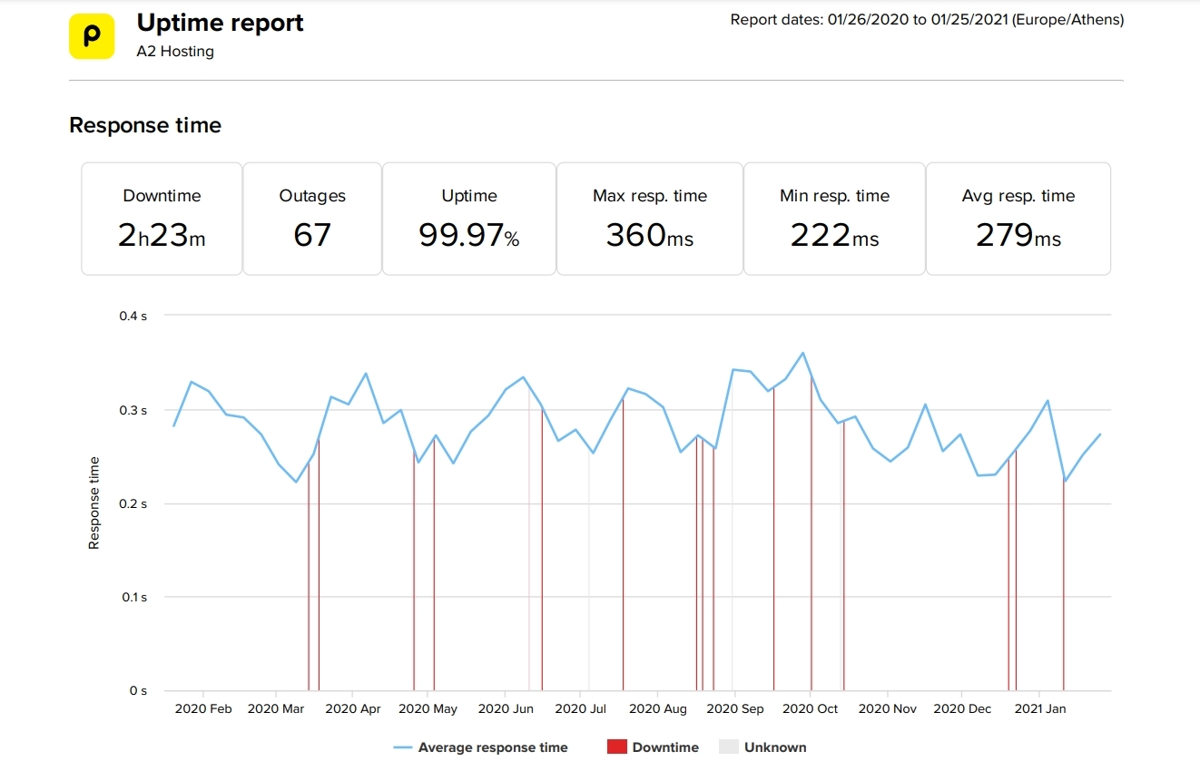This screenshot has height=771, width=1200.
Task: Click the Avg resp. time card
Action: [x=1018, y=218]
